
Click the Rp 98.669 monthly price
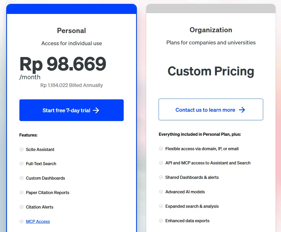click(x=63, y=64)
